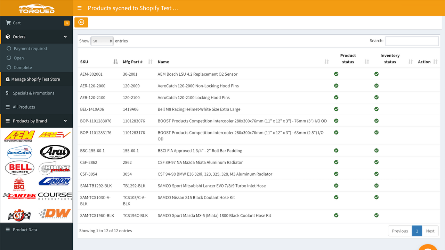The image size is (445, 250).
Task: Toggle the hamburger menu icon in header
Action: [80, 8]
